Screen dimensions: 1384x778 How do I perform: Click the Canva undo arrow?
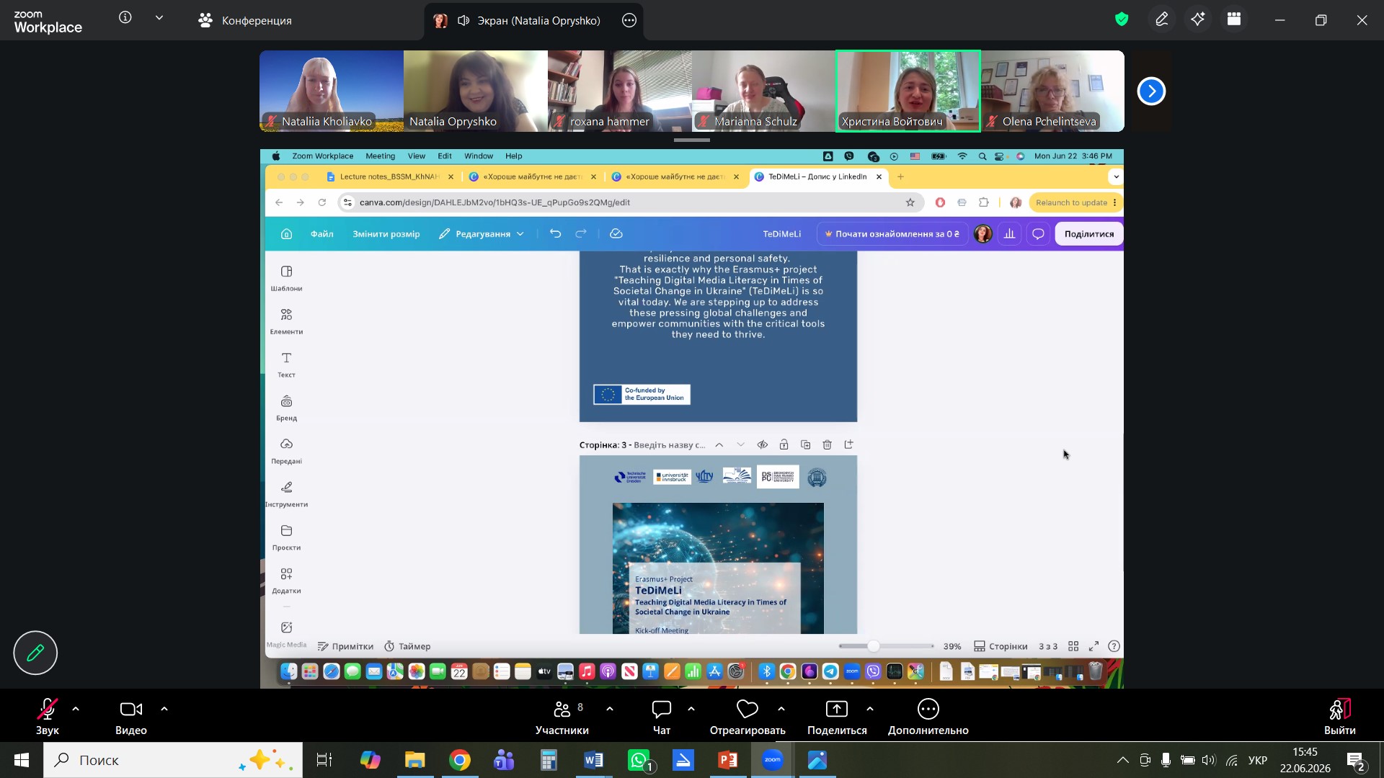[x=555, y=234]
